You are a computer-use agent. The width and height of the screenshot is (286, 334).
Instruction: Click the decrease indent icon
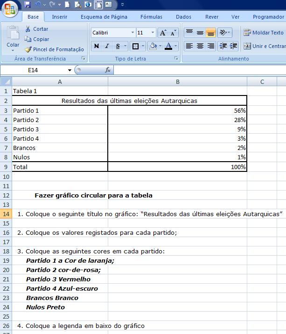coord(223,46)
